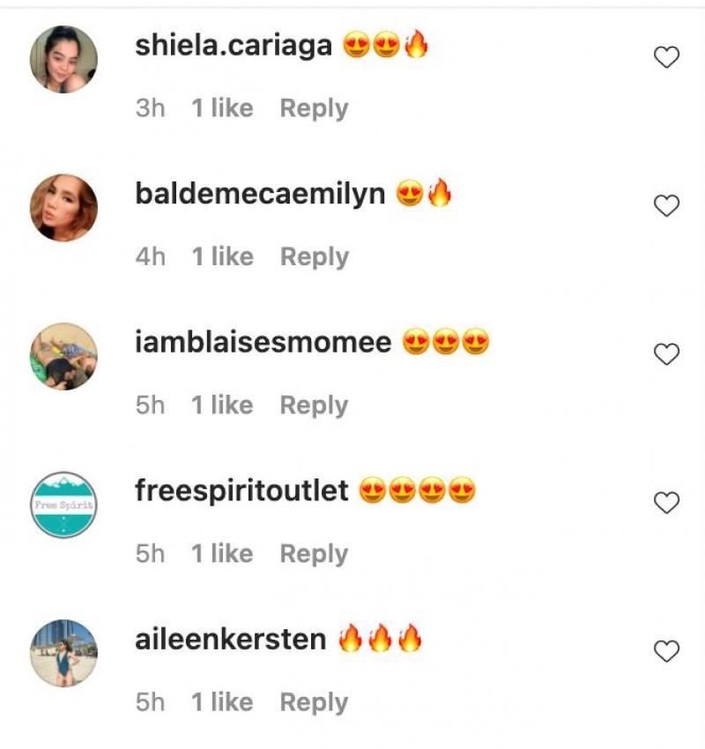Like iamblaisesmomee's comment via heart icon
This screenshot has height=749, width=705.
pyautogui.click(x=666, y=354)
